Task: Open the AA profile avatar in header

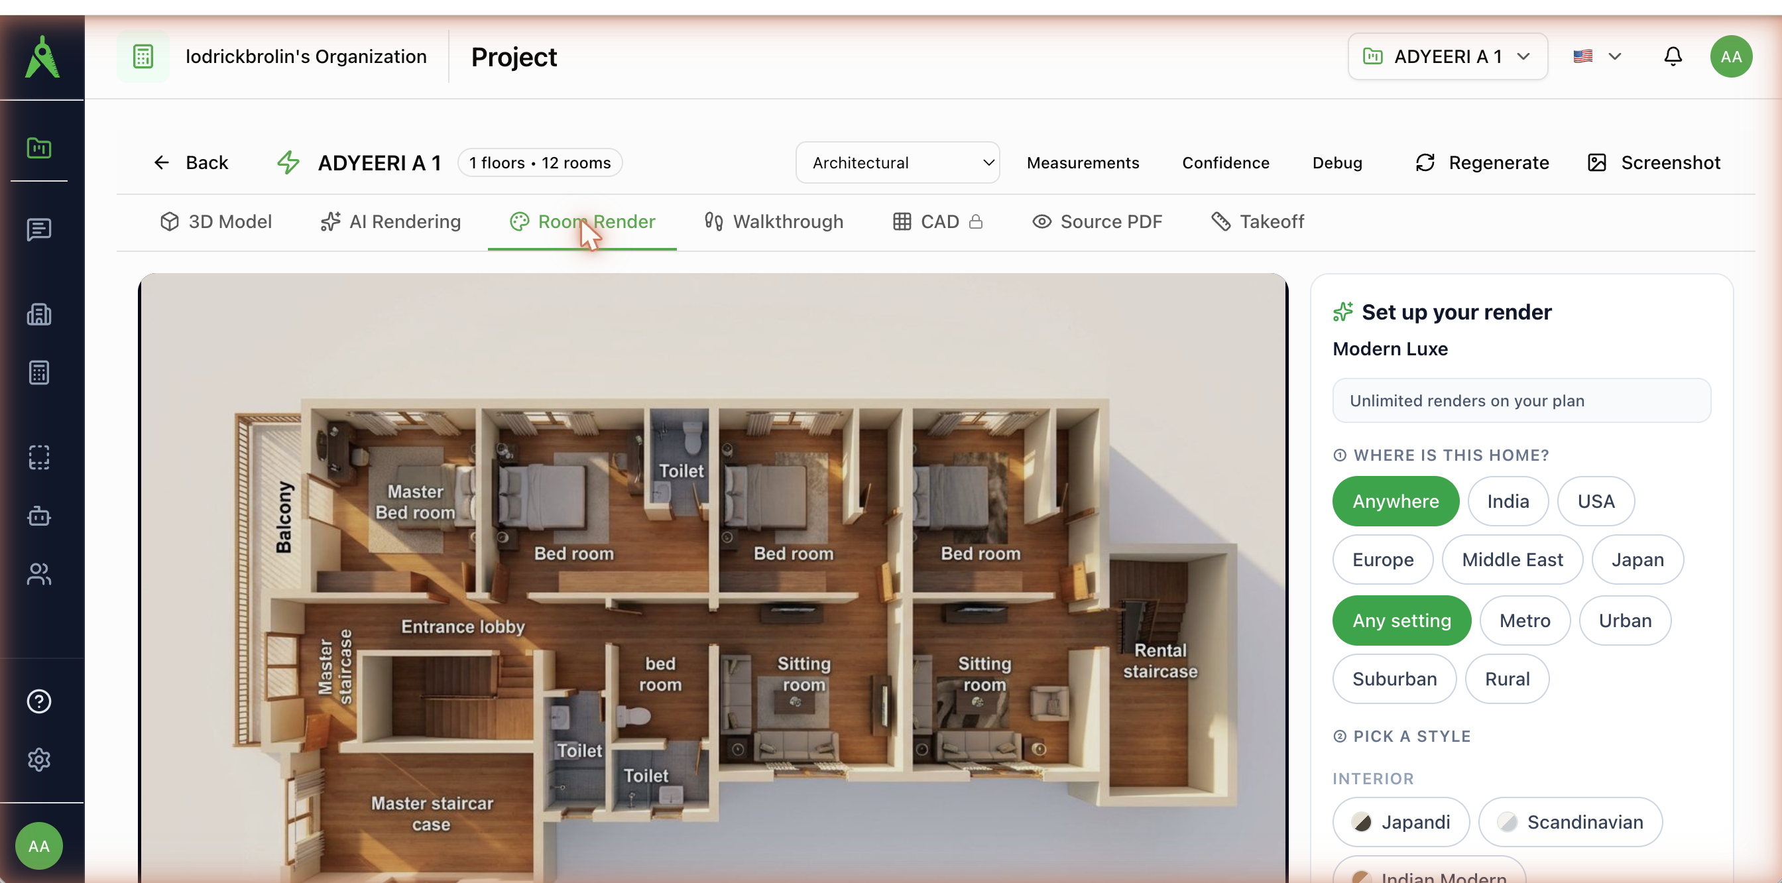Action: 1731,56
